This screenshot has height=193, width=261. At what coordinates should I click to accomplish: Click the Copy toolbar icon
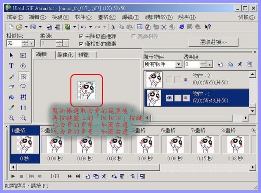[x=121, y=27]
